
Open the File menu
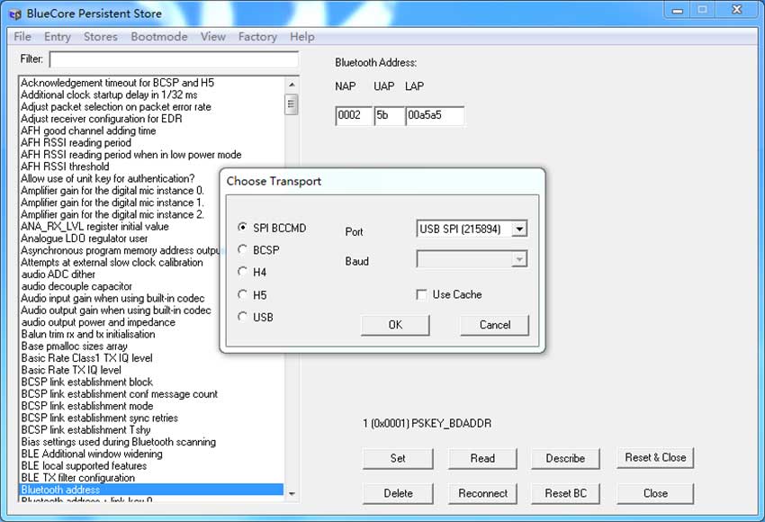pyautogui.click(x=22, y=37)
